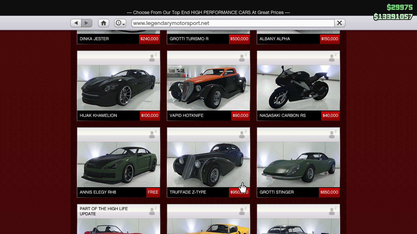Select the Annis Elegy RH8 car photo
Screen dimensions: 417x234
click(x=119, y=164)
